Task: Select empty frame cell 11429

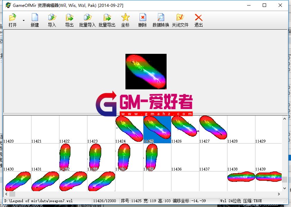Action: point(269,129)
